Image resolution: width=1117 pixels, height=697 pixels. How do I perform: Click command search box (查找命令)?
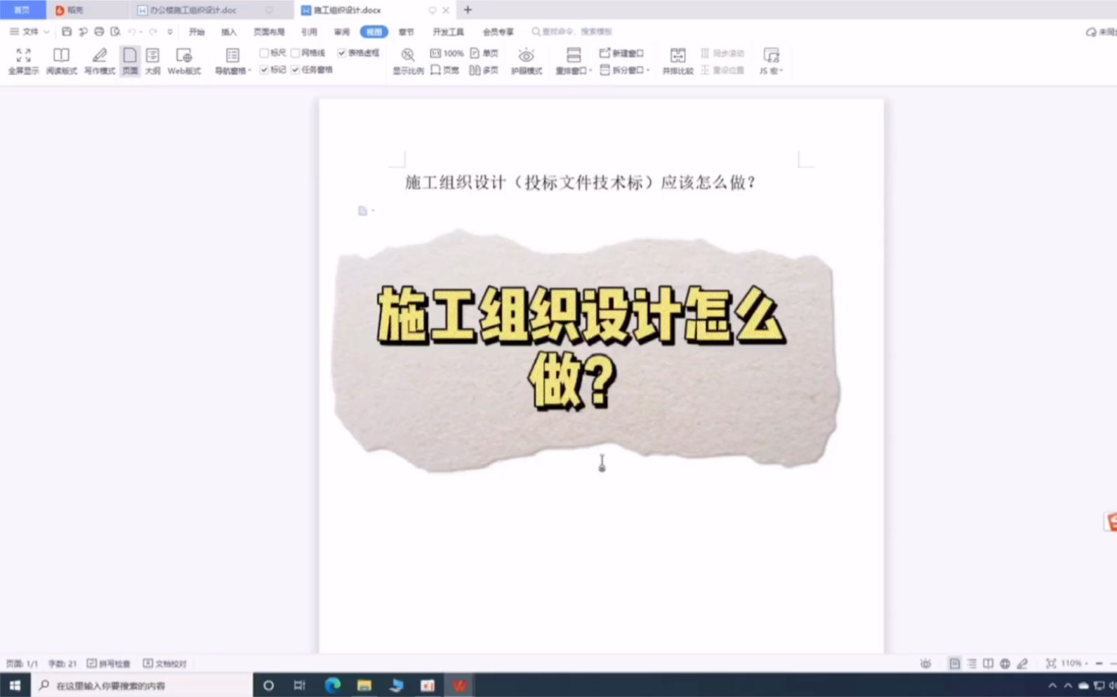[x=573, y=32]
